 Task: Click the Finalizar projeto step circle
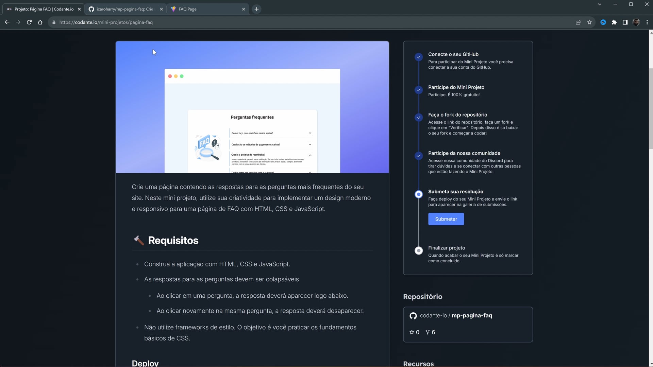[419, 250]
